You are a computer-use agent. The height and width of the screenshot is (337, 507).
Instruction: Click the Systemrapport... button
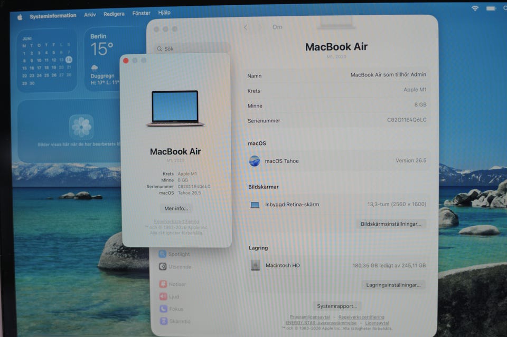click(x=337, y=306)
